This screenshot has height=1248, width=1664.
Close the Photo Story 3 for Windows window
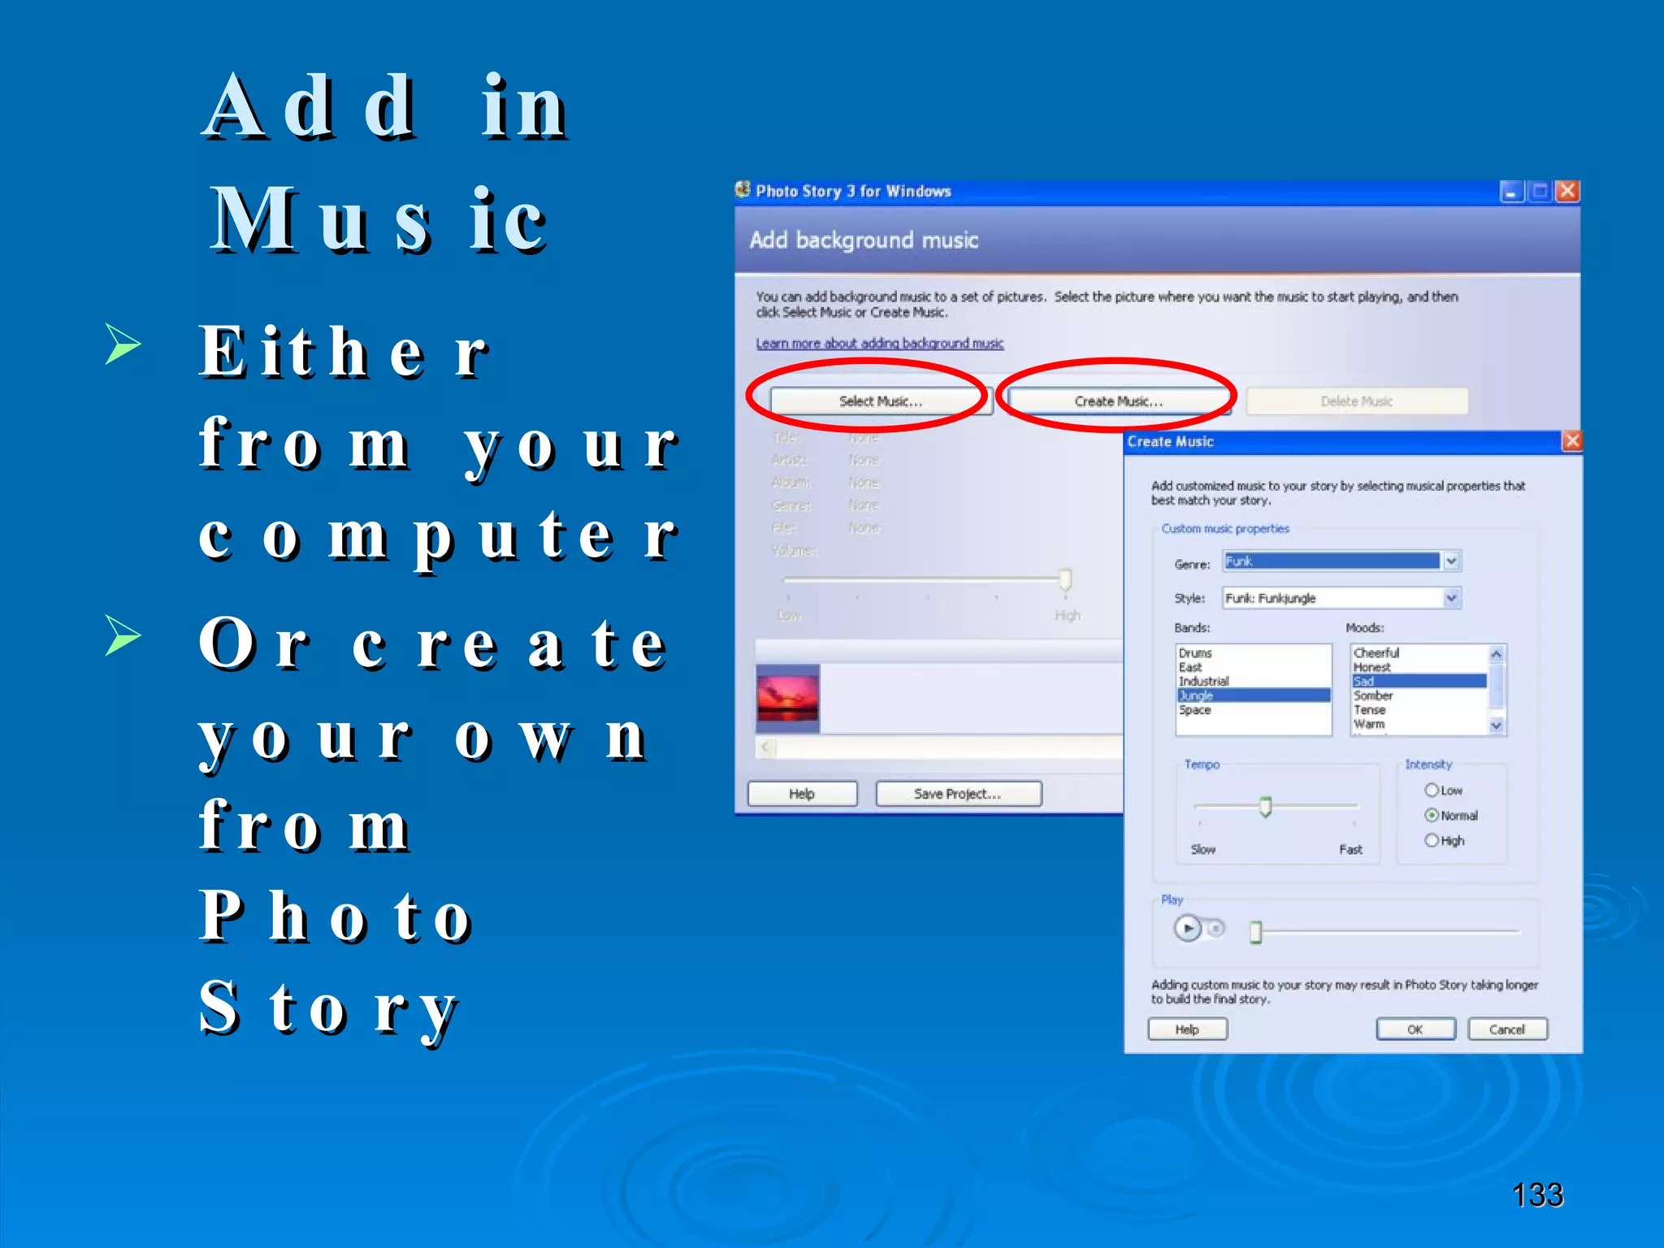point(1567,191)
